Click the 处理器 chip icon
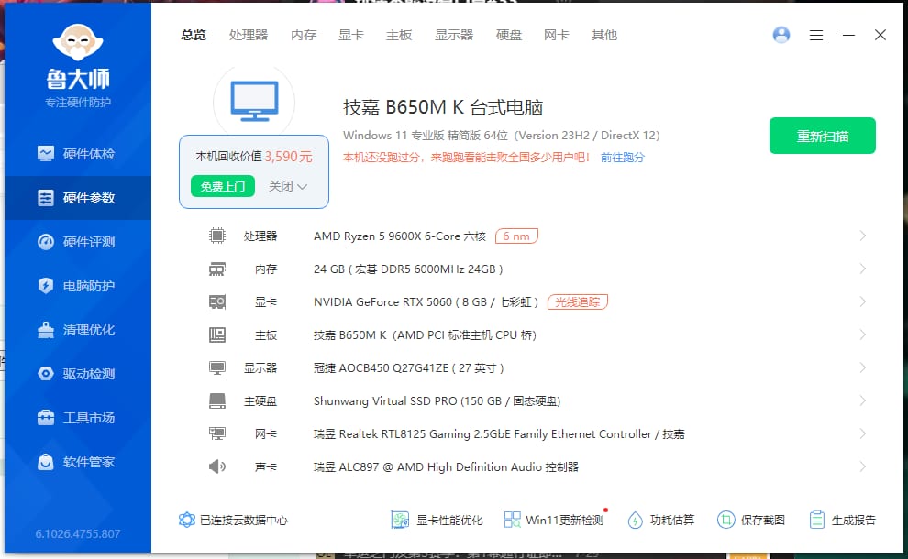 (217, 236)
